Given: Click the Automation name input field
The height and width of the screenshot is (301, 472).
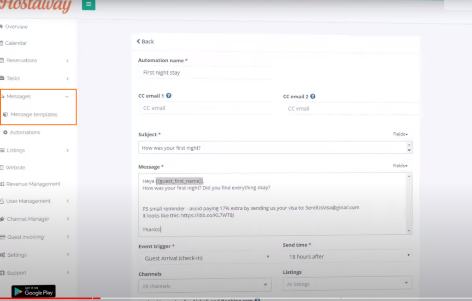Looking at the screenshot, I should click(x=204, y=73).
